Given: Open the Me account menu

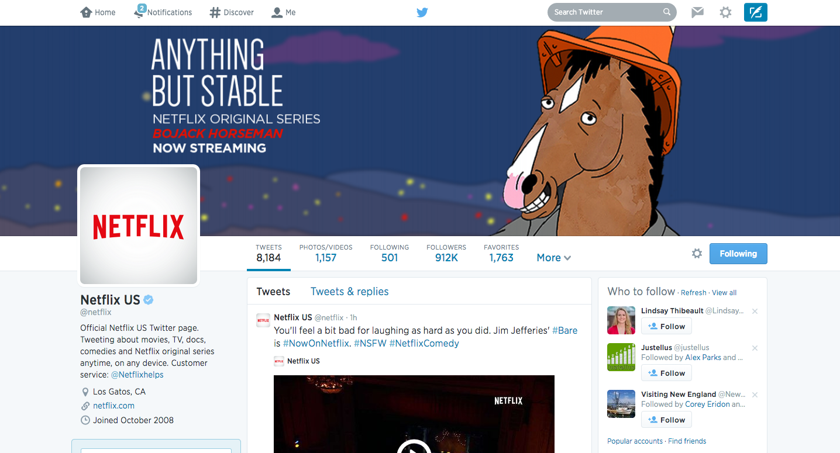Looking at the screenshot, I should pyautogui.click(x=284, y=12).
